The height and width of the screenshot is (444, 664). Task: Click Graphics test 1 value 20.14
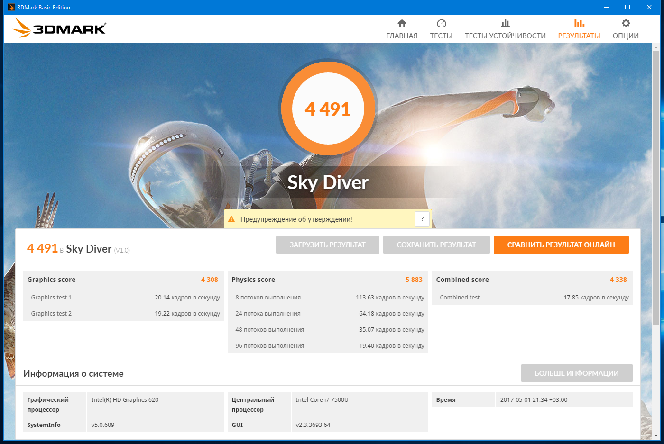coord(187,298)
